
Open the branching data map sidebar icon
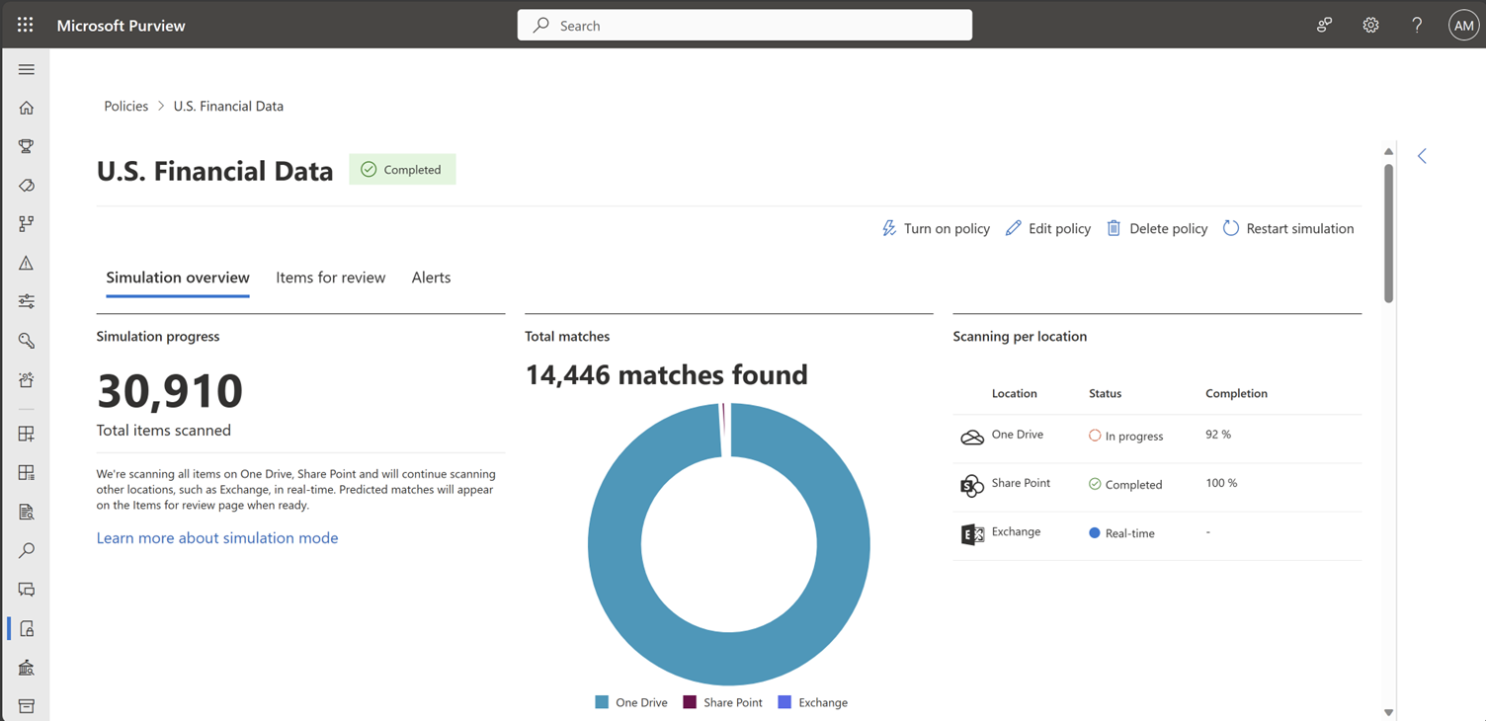coord(27,224)
